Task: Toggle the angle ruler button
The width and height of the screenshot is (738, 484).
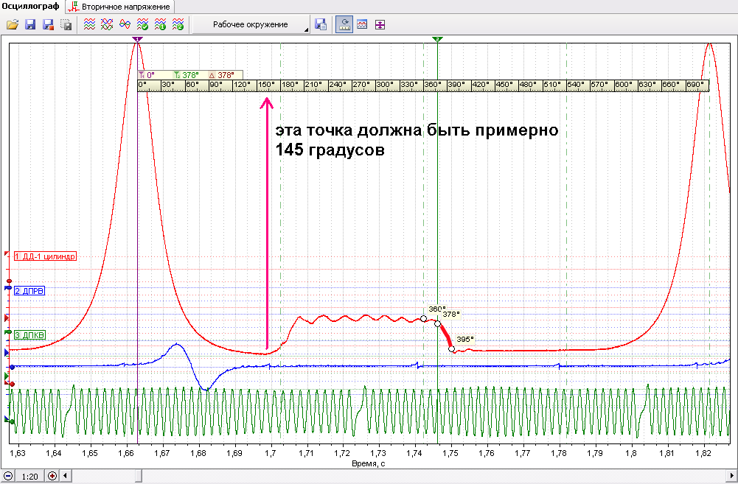Action: pyautogui.click(x=344, y=24)
